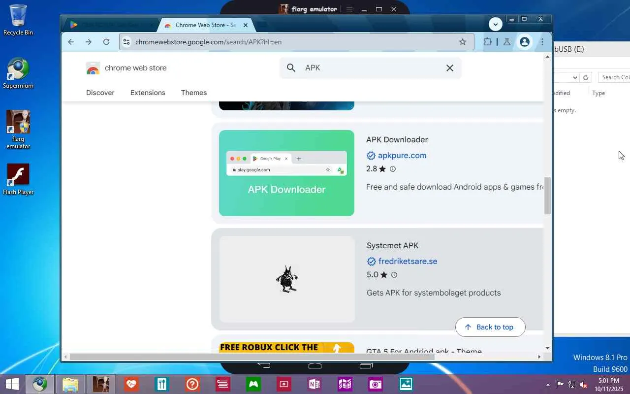Click the Systemet APK thumbnail image

[286, 279]
